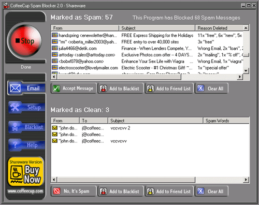Visit www.coffeecup.com link
The image size is (259, 205).
click(25, 191)
